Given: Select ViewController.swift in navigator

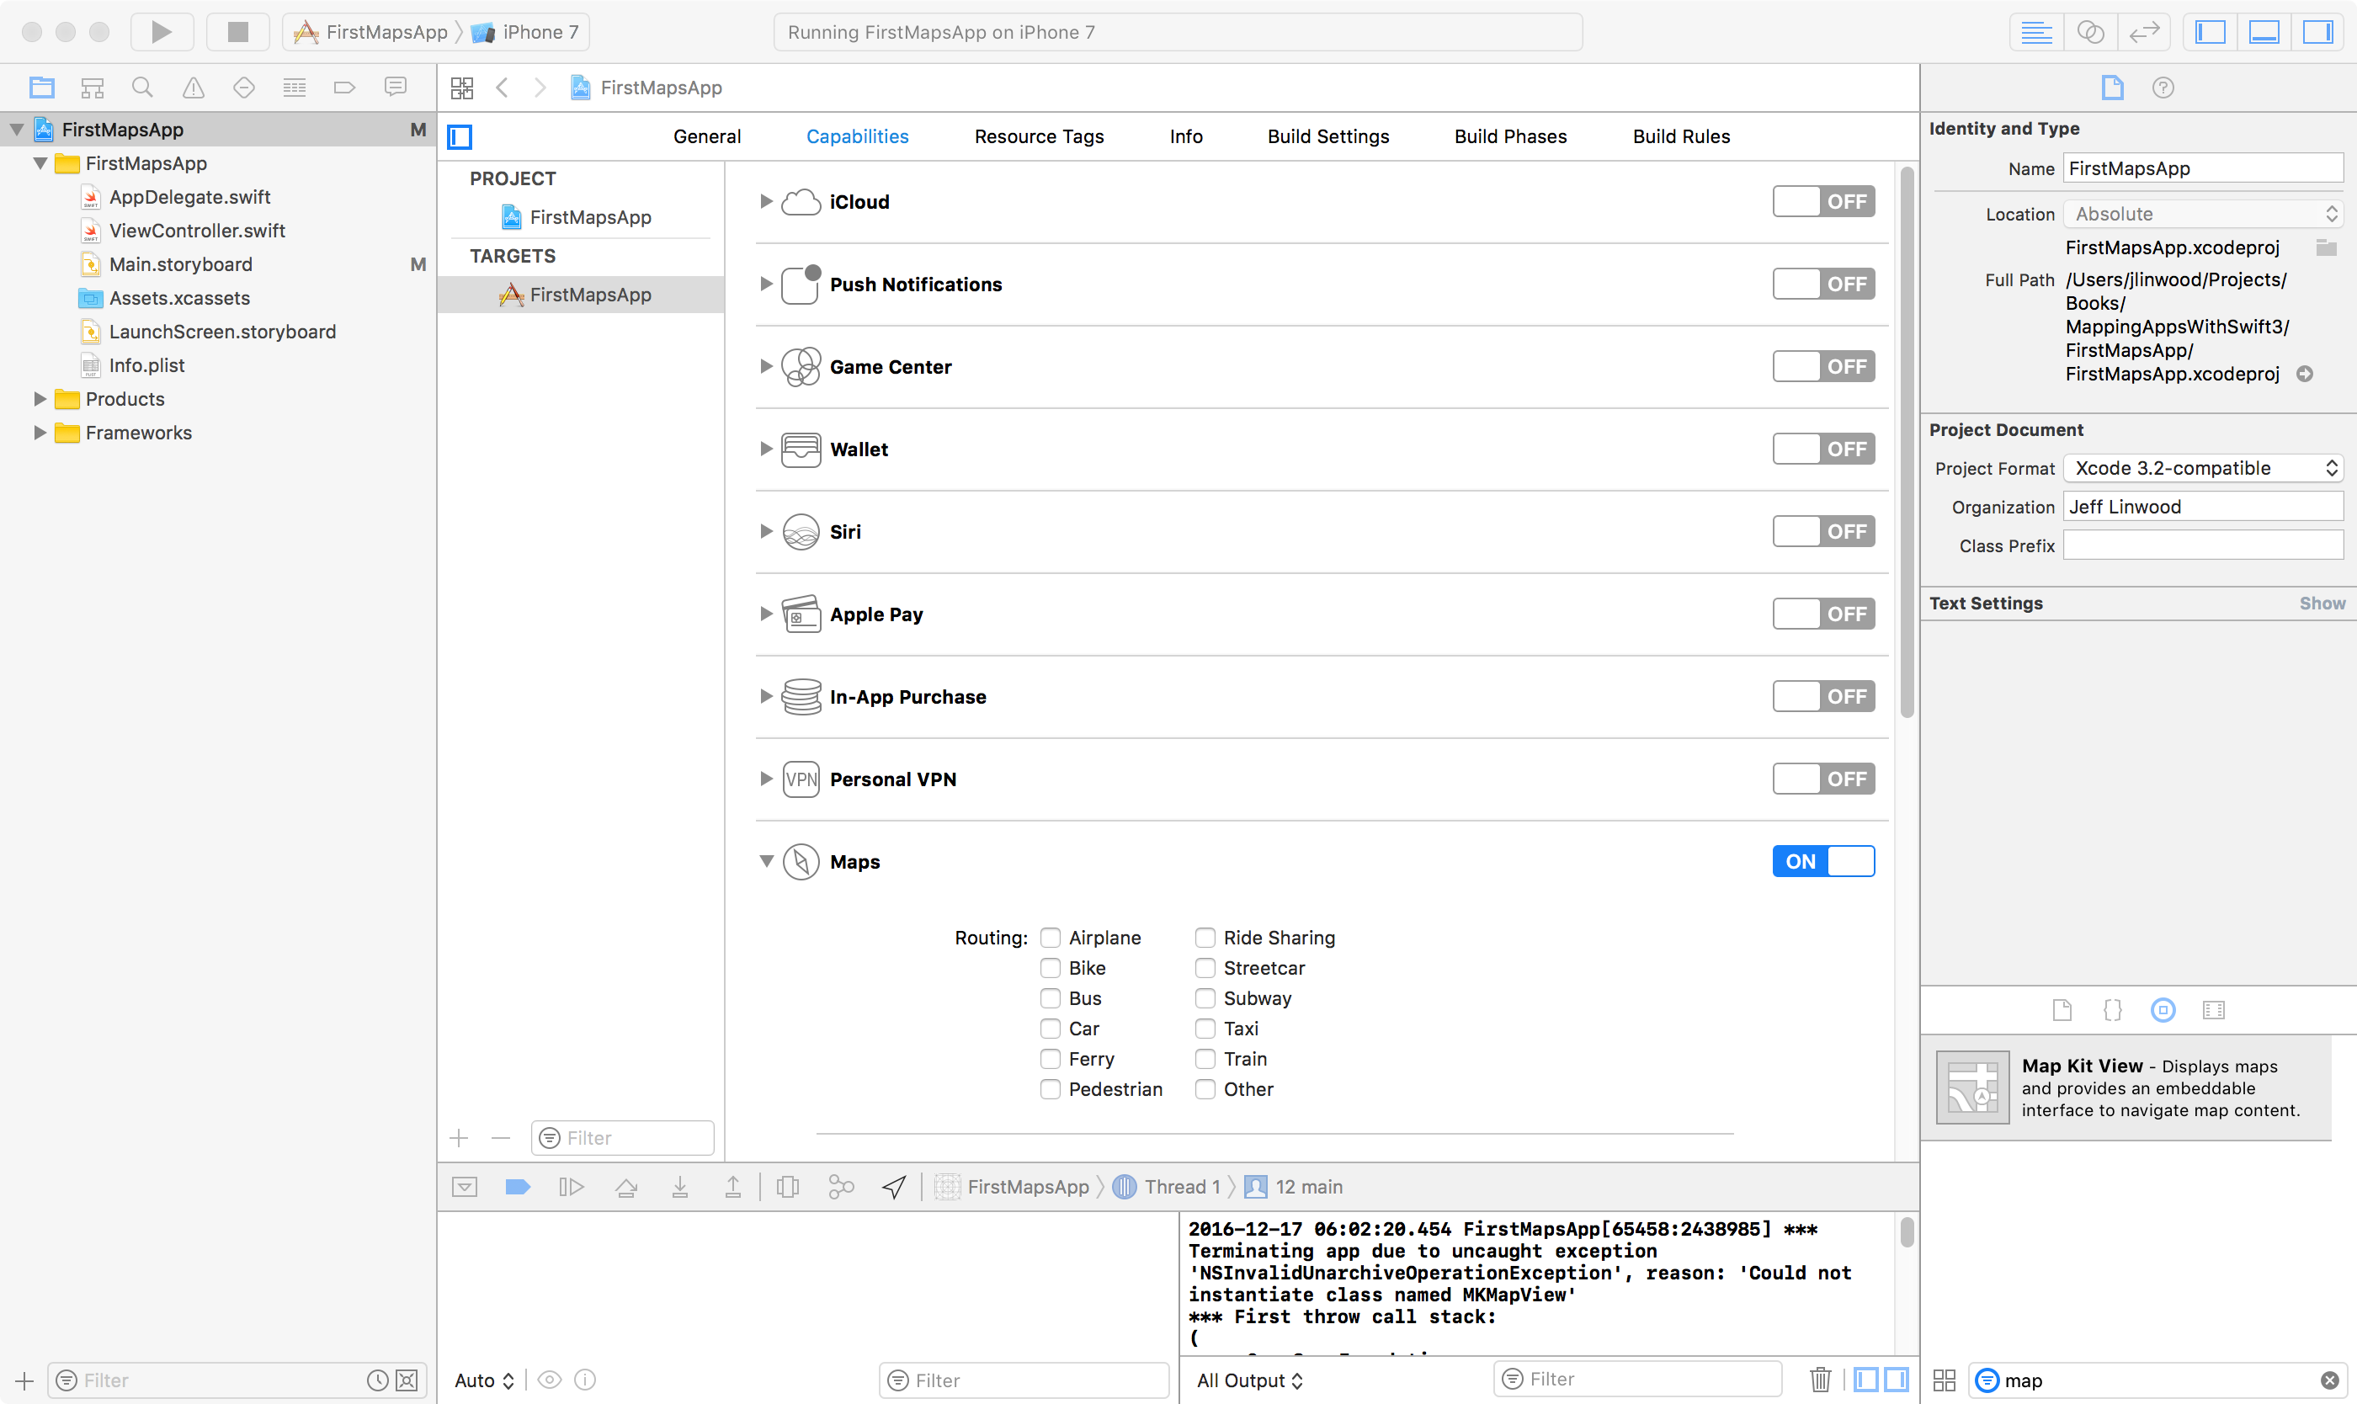Looking at the screenshot, I should pyautogui.click(x=197, y=231).
